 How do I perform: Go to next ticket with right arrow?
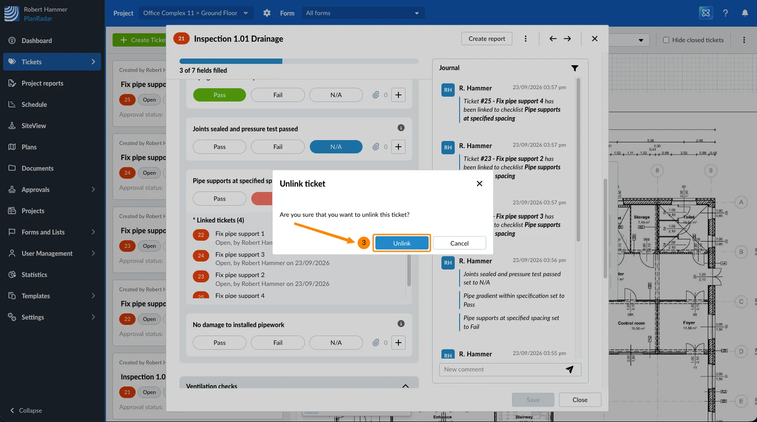567,39
